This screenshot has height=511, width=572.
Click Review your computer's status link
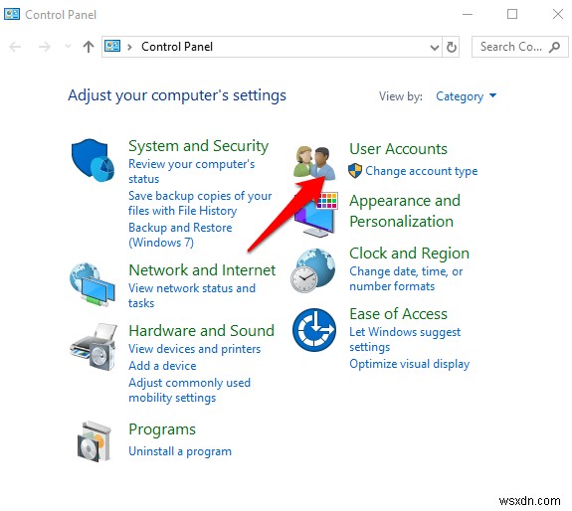tap(192, 171)
